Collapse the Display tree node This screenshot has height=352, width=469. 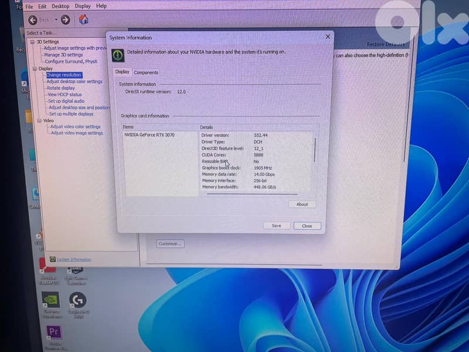(35, 69)
